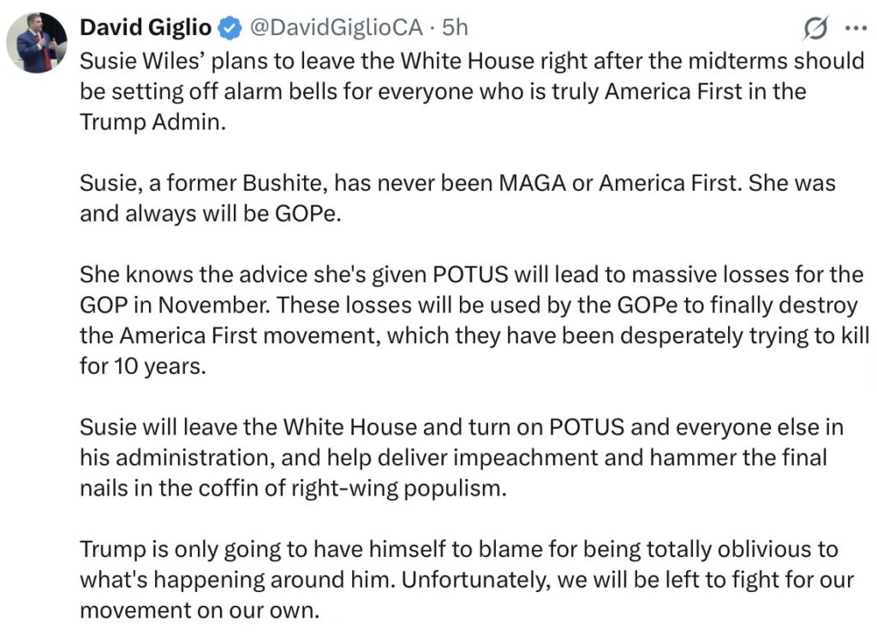Click the blue verified checkmark badge
The height and width of the screenshot is (634, 877).
(229, 28)
